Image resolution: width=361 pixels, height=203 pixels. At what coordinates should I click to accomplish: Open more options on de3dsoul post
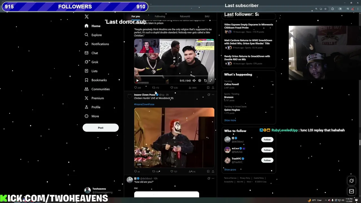(x=213, y=178)
